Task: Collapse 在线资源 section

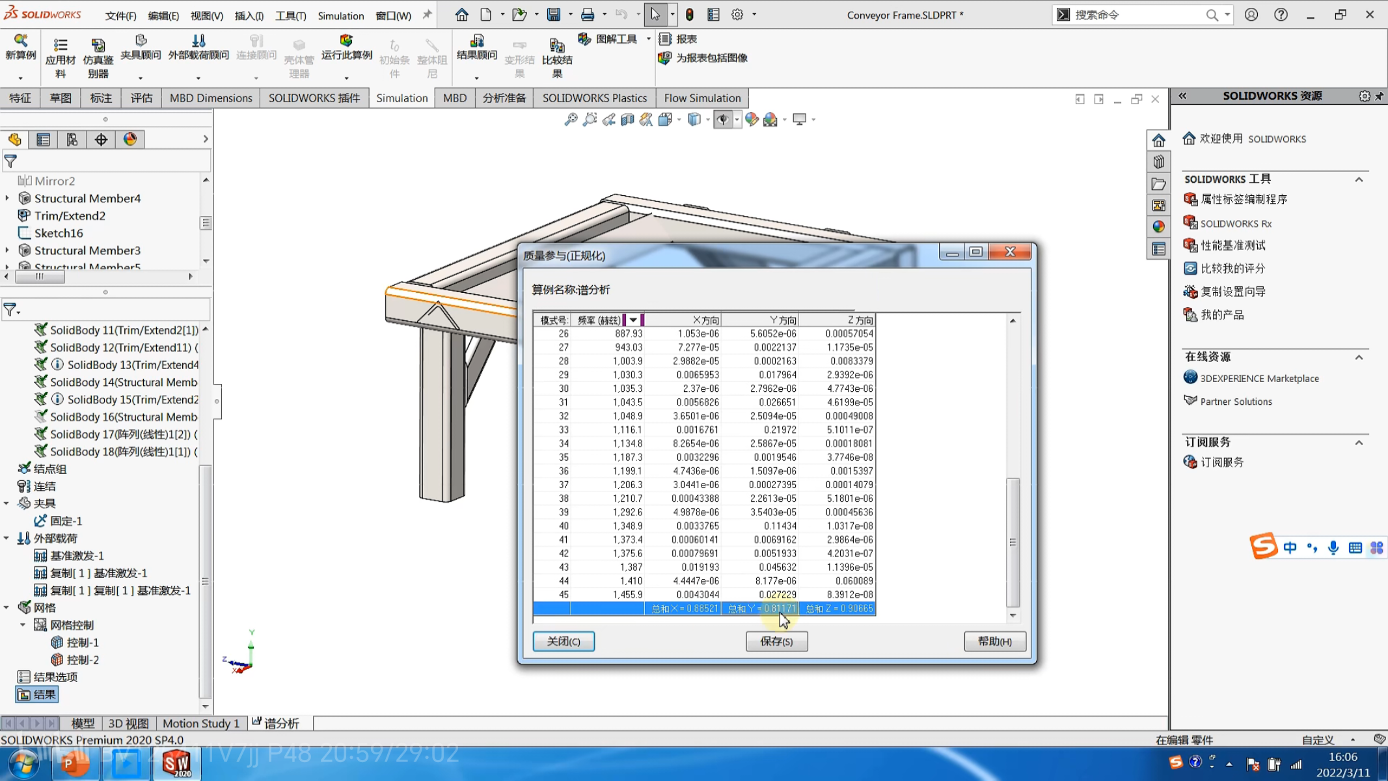Action: tap(1359, 357)
